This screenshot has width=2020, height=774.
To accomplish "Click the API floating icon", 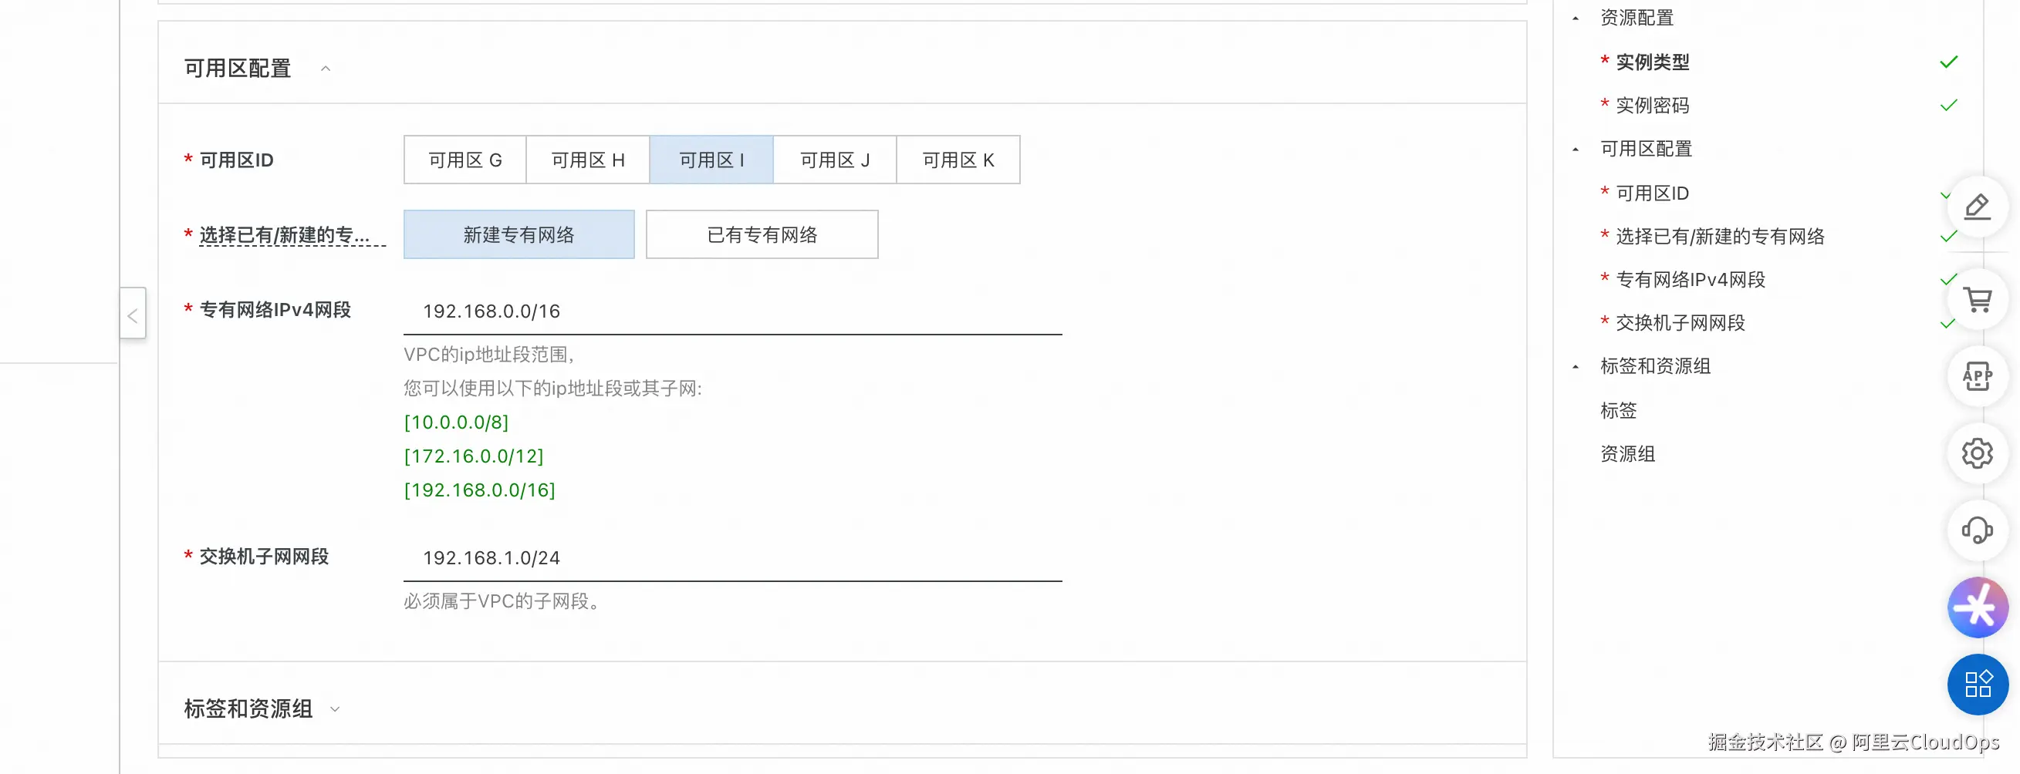I will click(1977, 376).
